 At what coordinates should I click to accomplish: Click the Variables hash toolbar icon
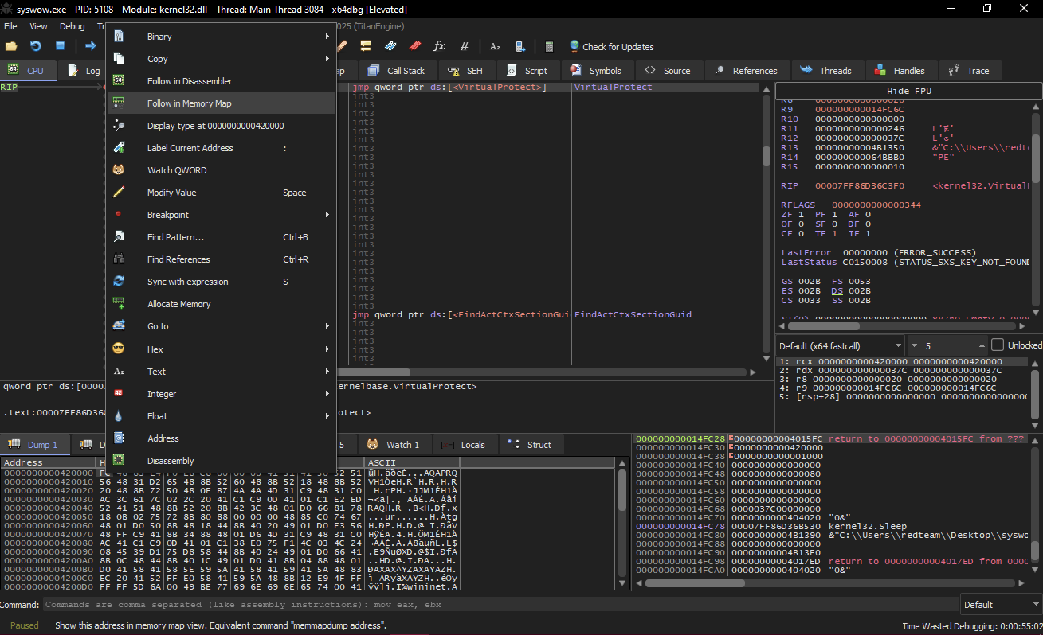tap(465, 46)
